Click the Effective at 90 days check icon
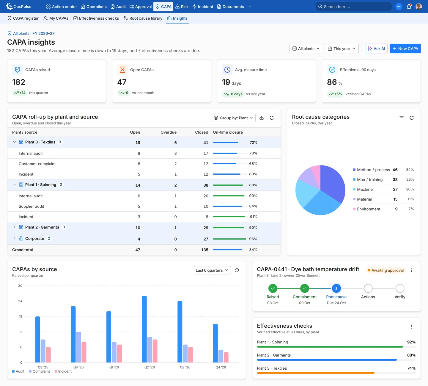 tap(332, 70)
